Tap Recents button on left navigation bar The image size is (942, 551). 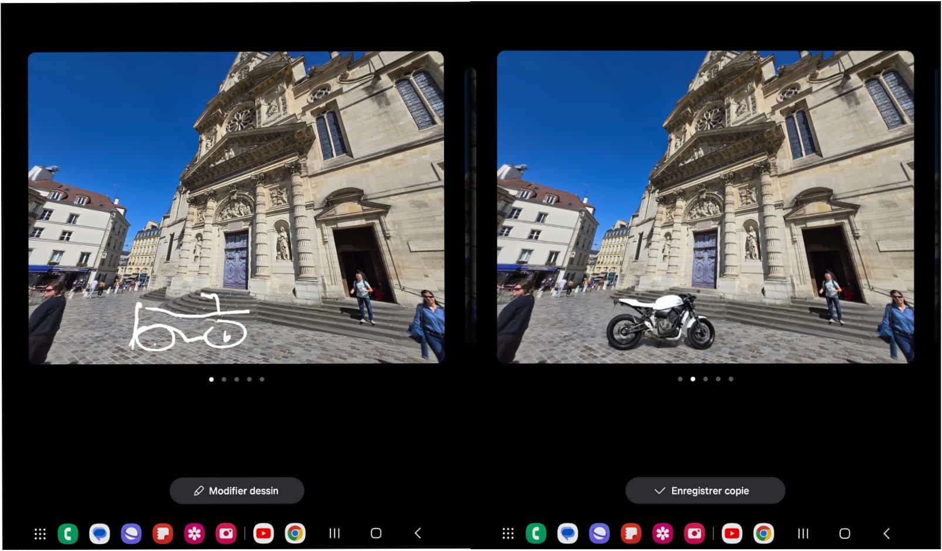(334, 533)
